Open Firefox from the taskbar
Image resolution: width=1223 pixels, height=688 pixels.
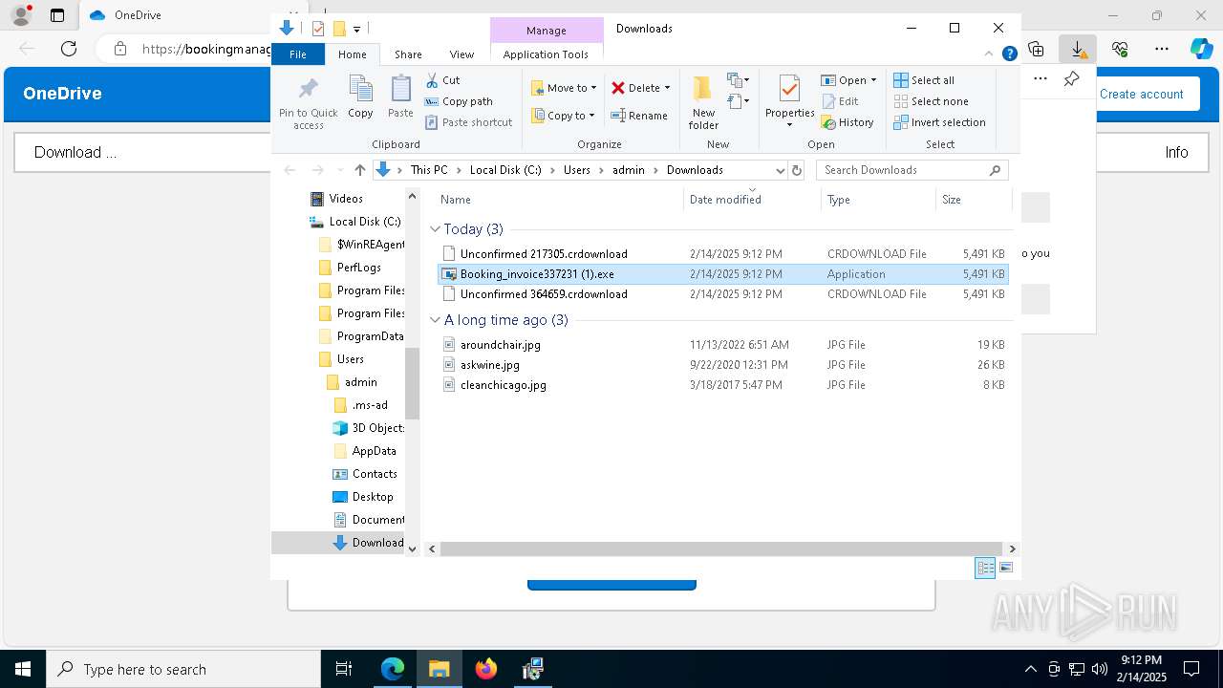coord(486,669)
